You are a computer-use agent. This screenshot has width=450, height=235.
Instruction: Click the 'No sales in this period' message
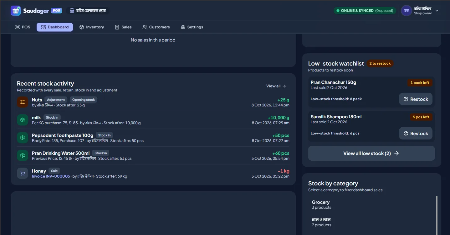[x=153, y=40]
